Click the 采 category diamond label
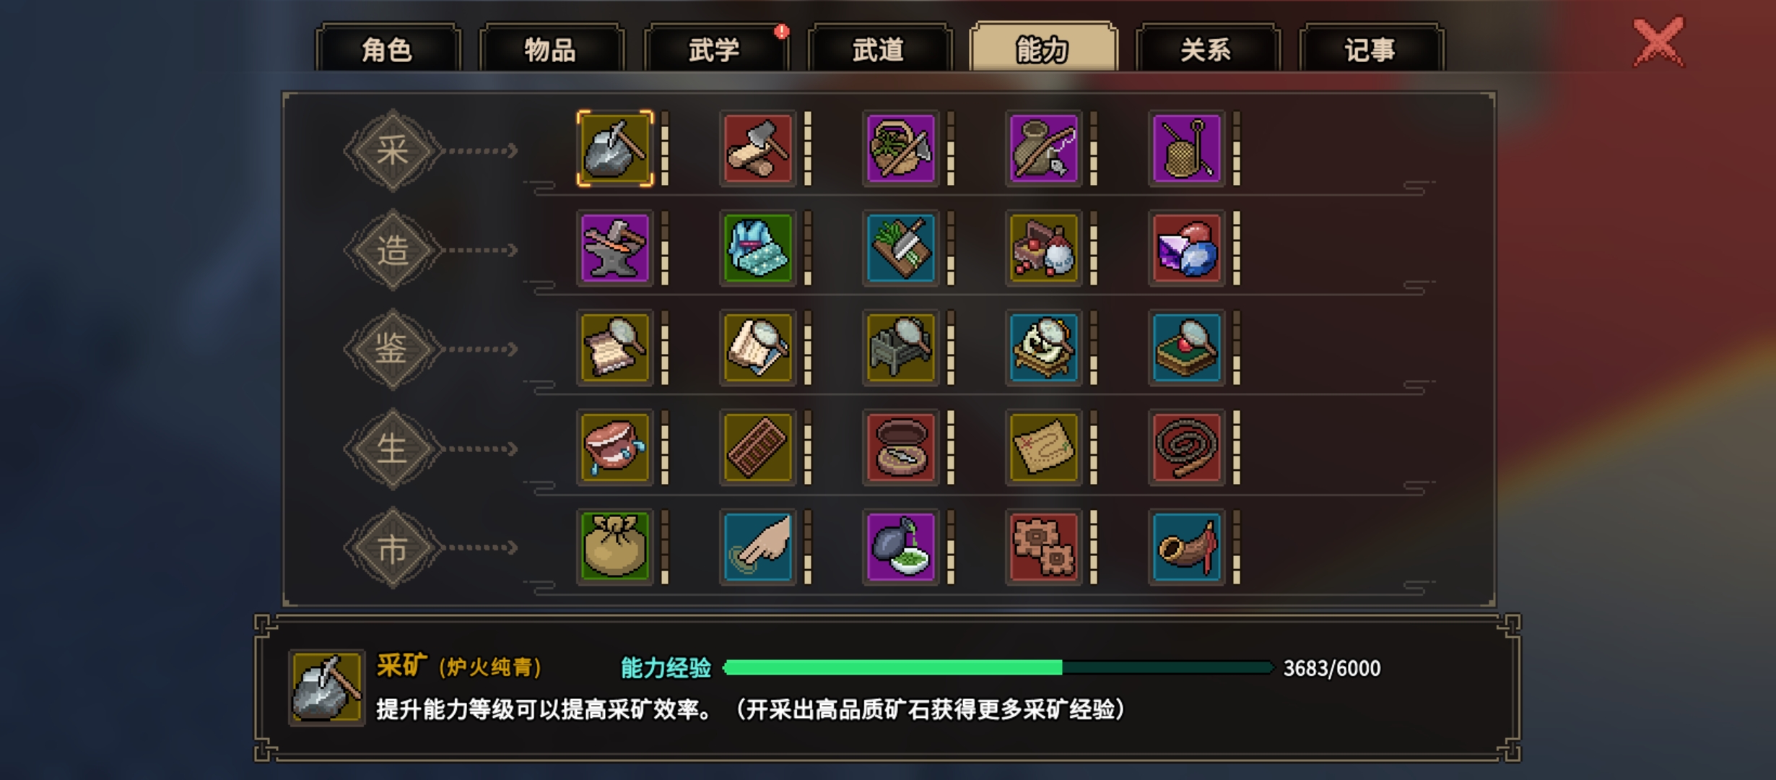Image resolution: width=1776 pixels, height=780 pixels. click(392, 150)
